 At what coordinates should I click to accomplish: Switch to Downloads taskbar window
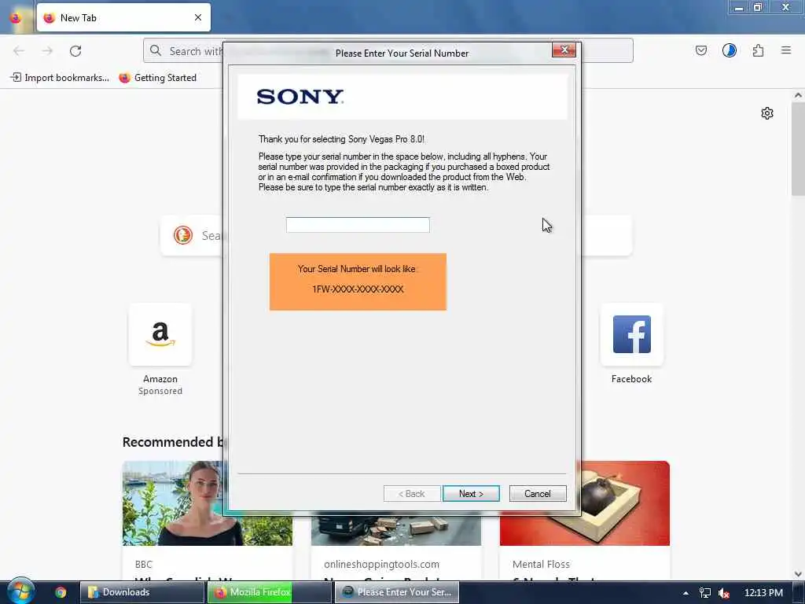142,592
